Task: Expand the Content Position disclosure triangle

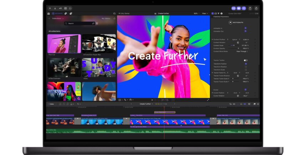Action: click(213, 40)
